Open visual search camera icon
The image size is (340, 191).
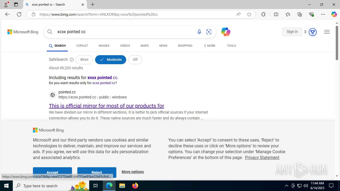click(x=209, y=32)
